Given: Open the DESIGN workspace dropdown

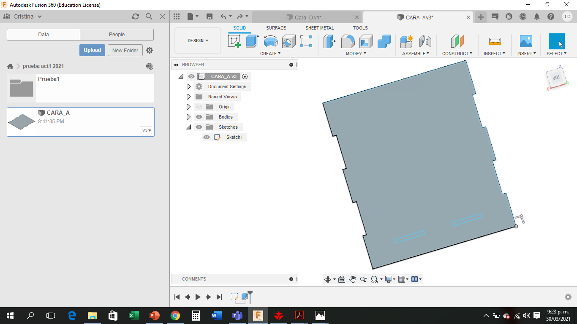Looking at the screenshot, I should point(198,40).
